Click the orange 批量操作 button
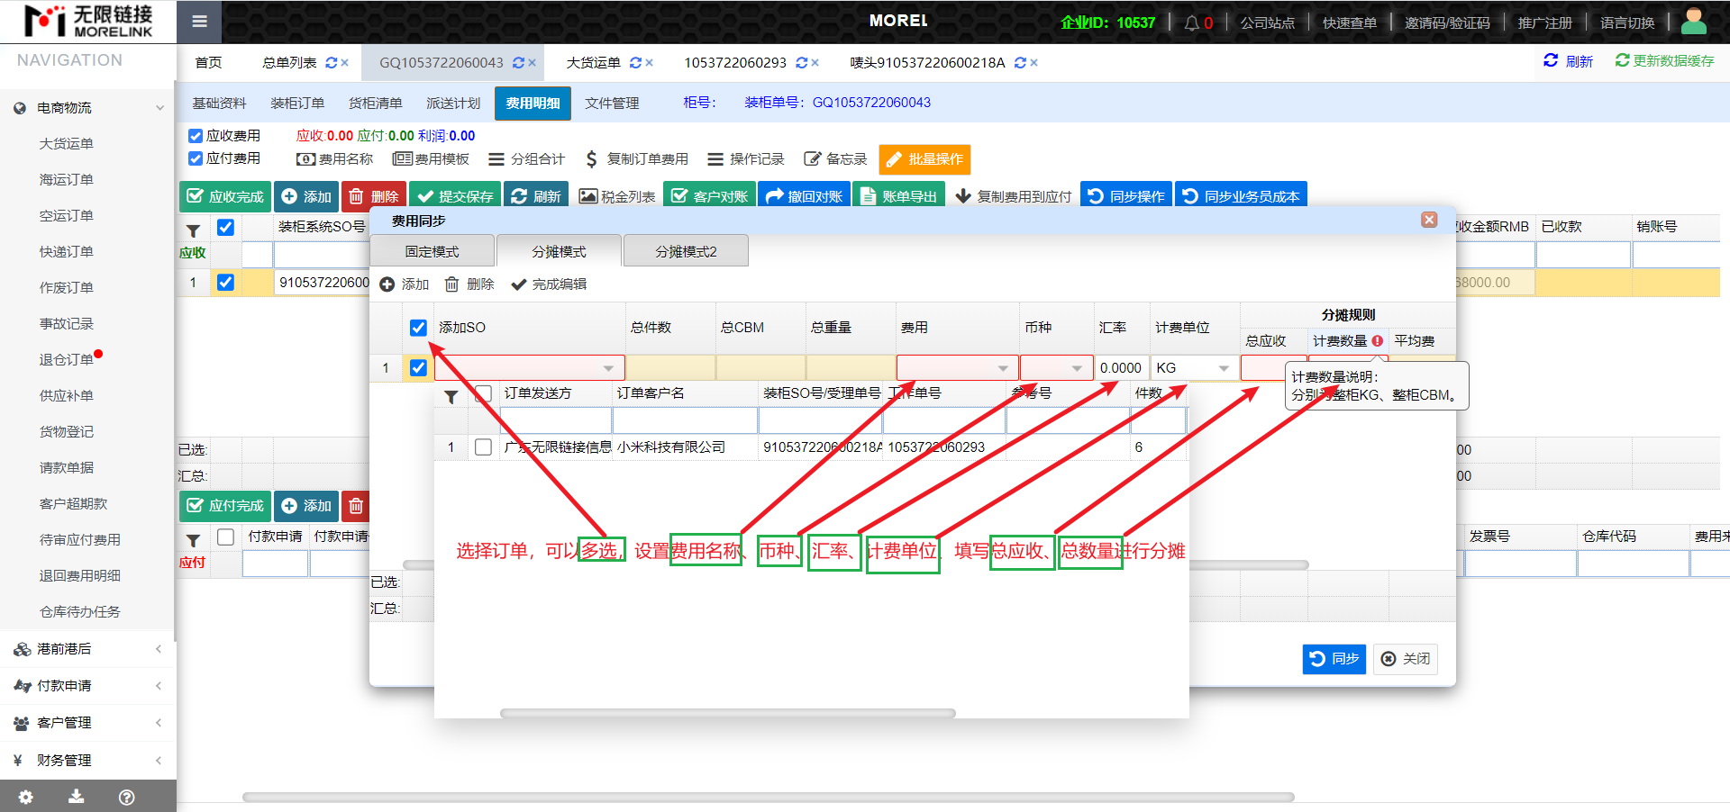The image size is (1730, 812). click(x=924, y=159)
